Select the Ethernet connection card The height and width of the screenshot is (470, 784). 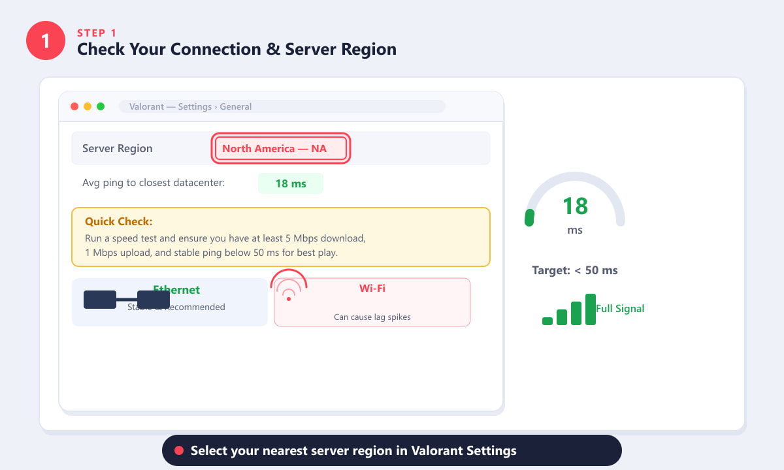point(170,302)
